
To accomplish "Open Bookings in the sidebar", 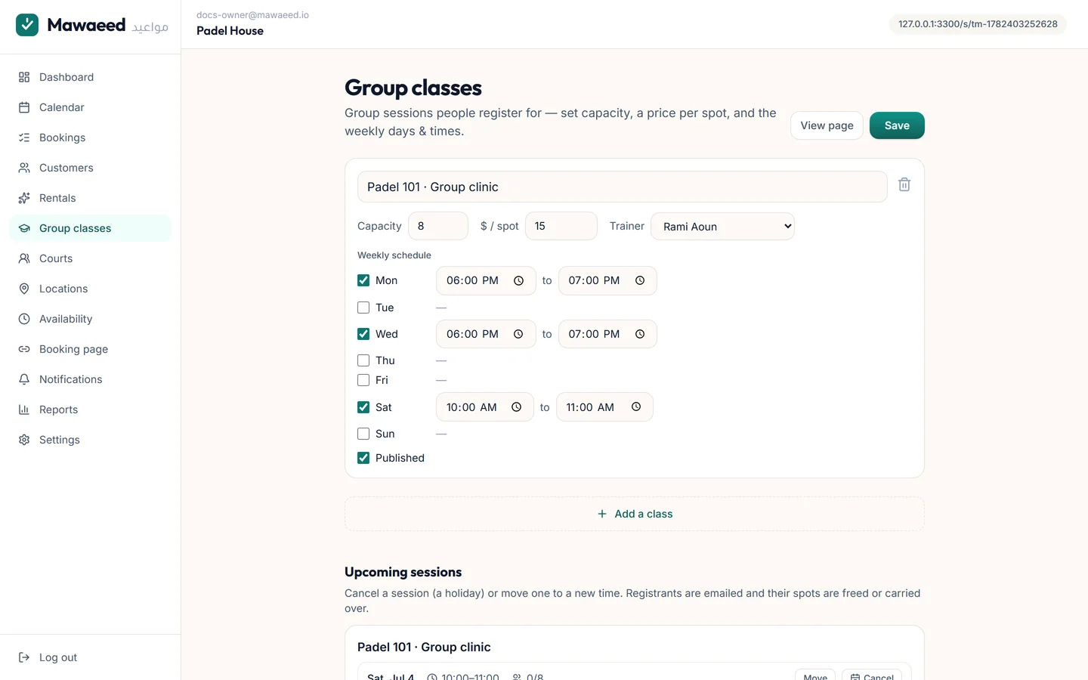I will point(91,138).
